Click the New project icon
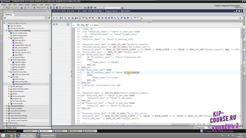The image size is (246, 138). click(3, 8)
